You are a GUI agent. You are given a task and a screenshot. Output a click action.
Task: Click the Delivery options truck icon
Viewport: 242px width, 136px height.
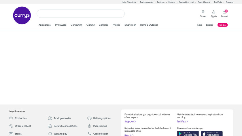click(x=89, y=118)
